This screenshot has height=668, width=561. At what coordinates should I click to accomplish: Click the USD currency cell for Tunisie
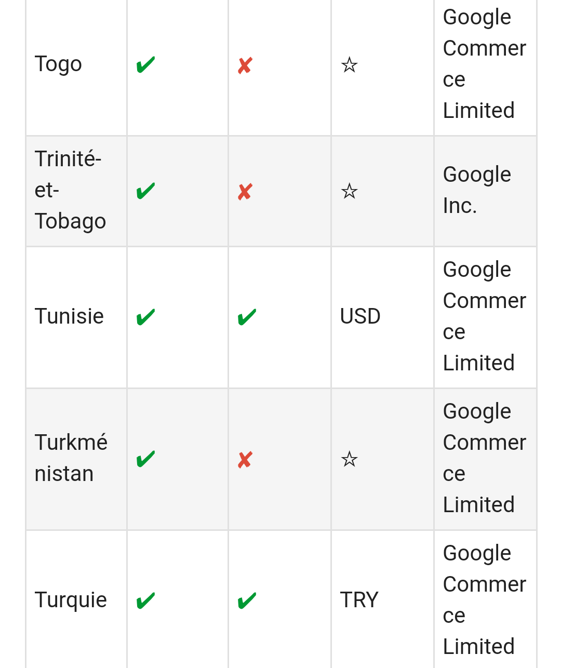pos(360,316)
